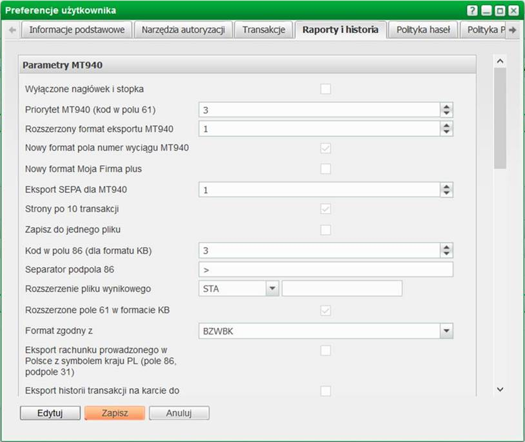
Task: Increase Priorytet MT940 value with up arrow
Action: [446, 107]
